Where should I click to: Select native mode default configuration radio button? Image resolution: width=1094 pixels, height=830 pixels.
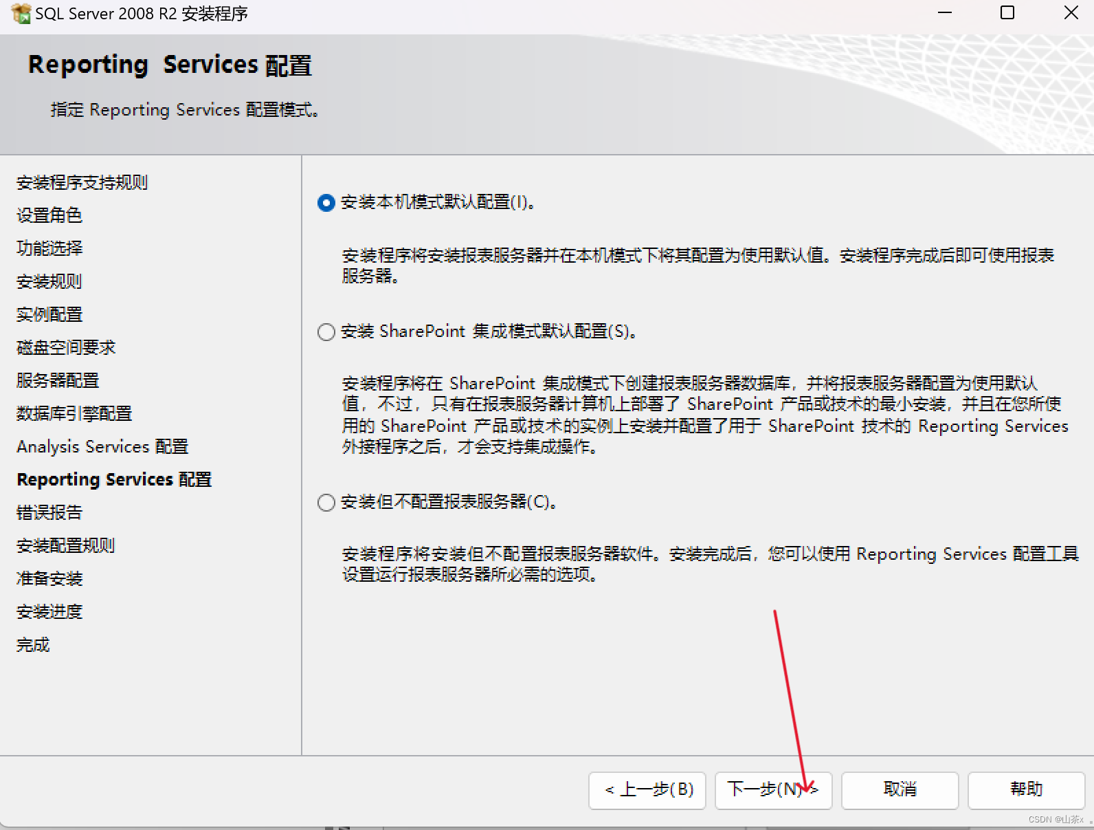[326, 203]
